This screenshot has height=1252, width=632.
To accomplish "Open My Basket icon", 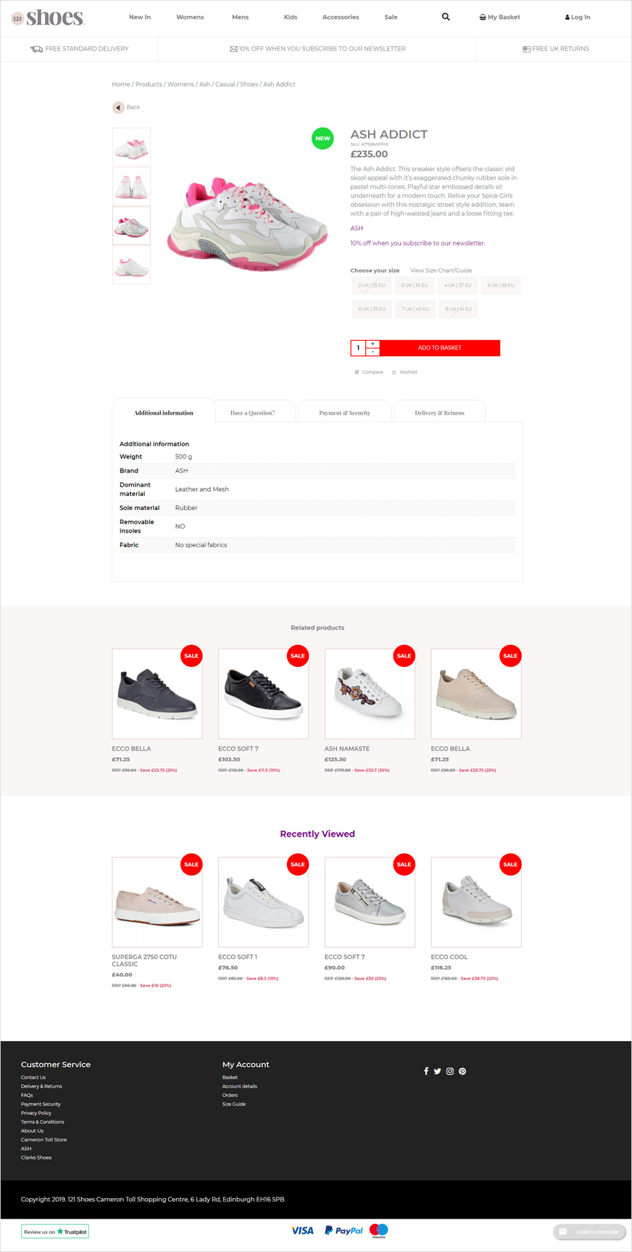I will [x=482, y=17].
